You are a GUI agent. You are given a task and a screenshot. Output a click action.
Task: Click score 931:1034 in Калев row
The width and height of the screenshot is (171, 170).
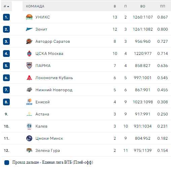pyautogui.click(x=143, y=126)
